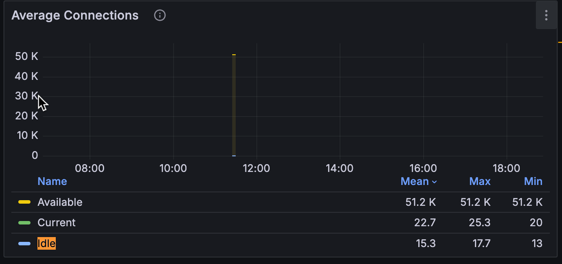Toggle the Available series in the legend
The width and height of the screenshot is (562, 264).
pyautogui.click(x=60, y=202)
